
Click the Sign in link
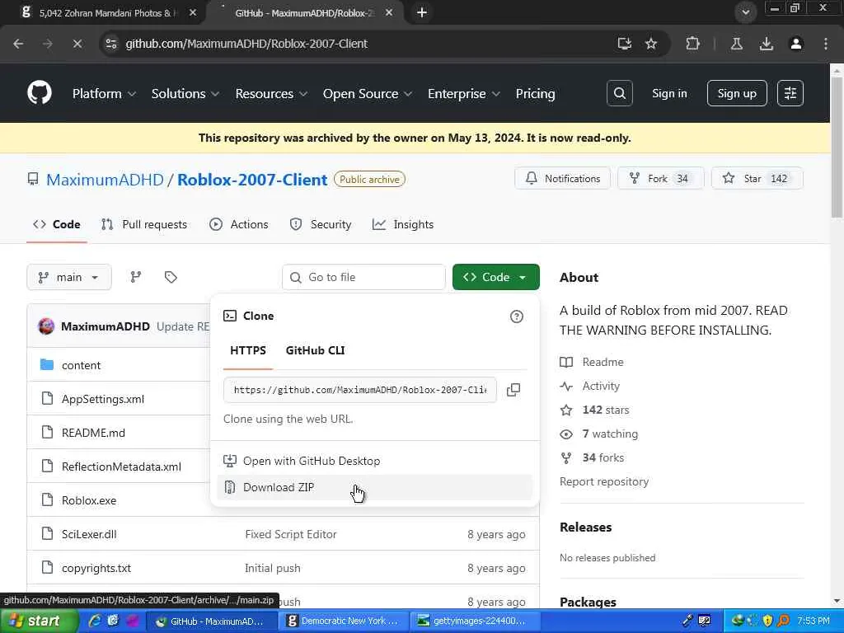tap(669, 93)
